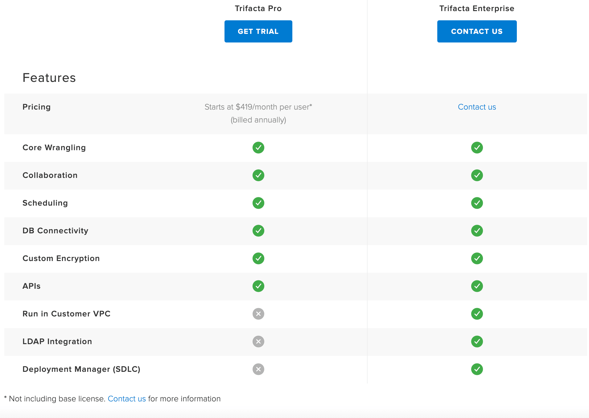
Task: Click DB Connectivity checkmark under Trifacta Pro
Action: pos(258,231)
